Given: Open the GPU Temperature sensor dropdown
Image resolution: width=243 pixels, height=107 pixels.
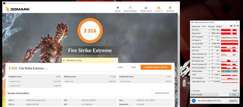Looking at the screenshot, I should click(209, 37).
